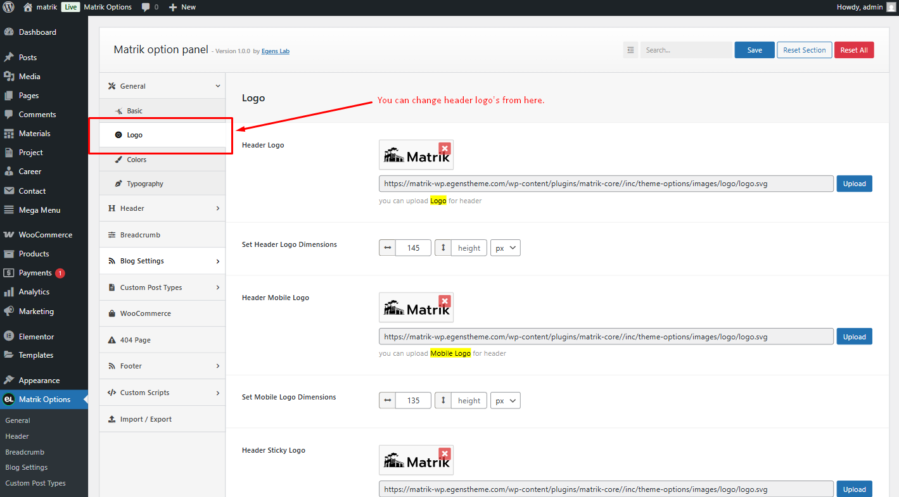Focus the options Search field
Viewport: 899px width, 497px height.
(x=686, y=50)
